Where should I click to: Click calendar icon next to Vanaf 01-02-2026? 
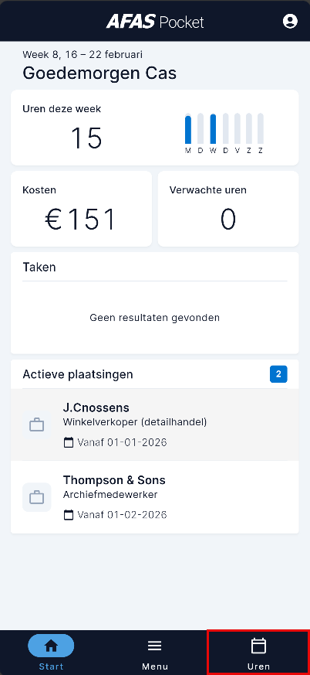pos(69,514)
